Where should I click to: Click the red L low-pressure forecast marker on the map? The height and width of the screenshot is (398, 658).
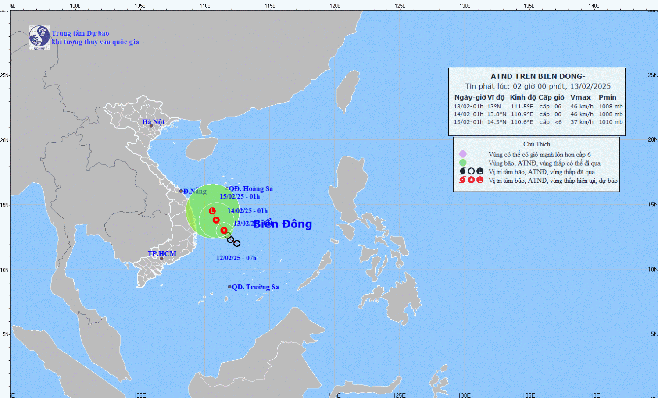click(x=212, y=211)
